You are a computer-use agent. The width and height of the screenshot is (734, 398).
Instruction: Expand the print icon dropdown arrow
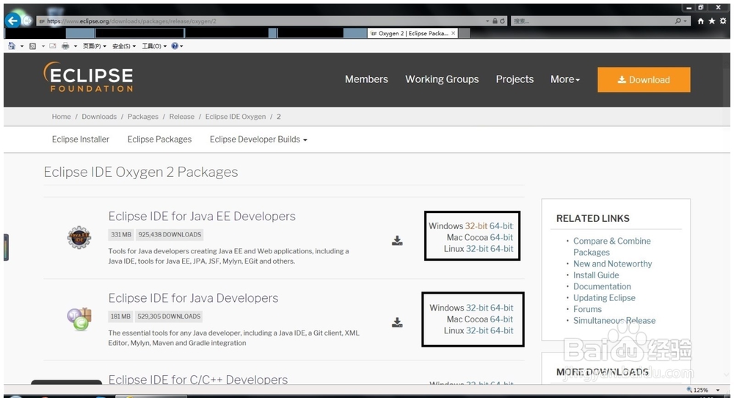pos(76,46)
